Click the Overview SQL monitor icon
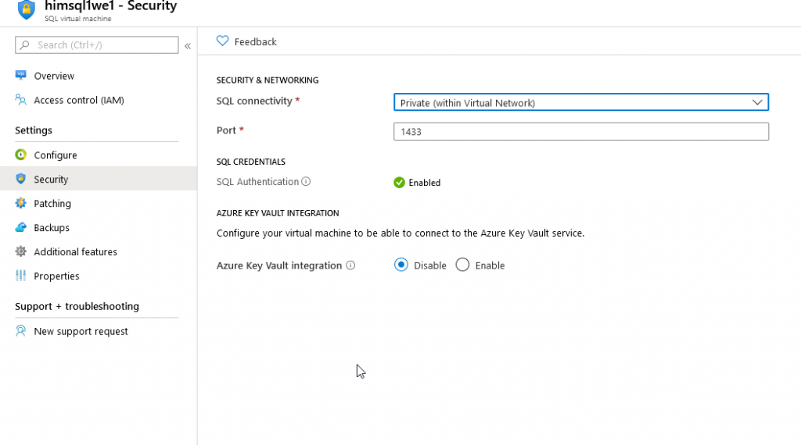Viewport: 801px width, 445px height. click(20, 76)
